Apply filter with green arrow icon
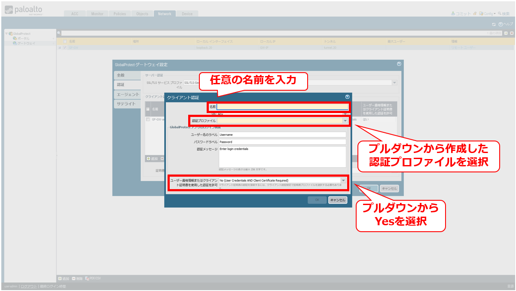Screen dimensions: 516x291 click(x=506, y=33)
